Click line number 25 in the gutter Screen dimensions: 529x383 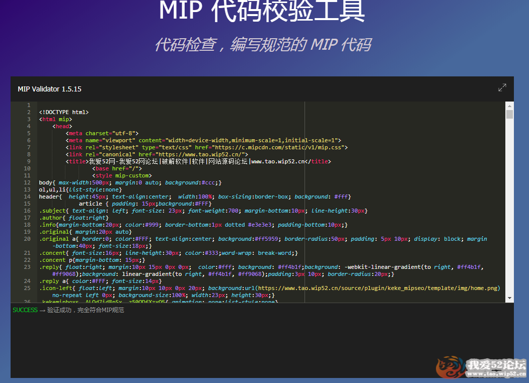(x=27, y=289)
